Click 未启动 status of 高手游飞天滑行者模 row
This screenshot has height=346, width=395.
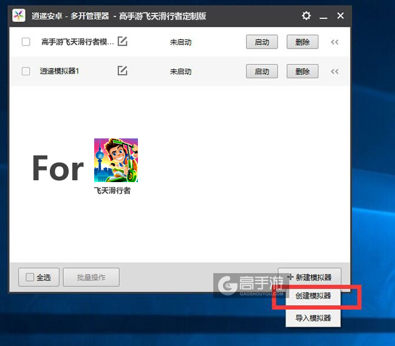(180, 42)
